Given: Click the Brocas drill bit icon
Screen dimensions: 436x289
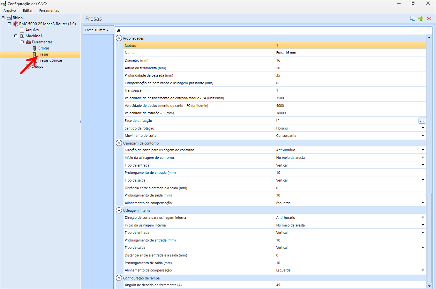Looking at the screenshot, I should [x=35, y=48].
